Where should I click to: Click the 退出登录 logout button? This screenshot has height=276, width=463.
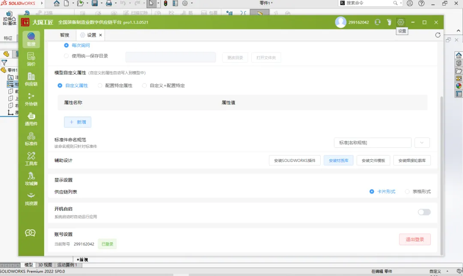click(x=415, y=240)
